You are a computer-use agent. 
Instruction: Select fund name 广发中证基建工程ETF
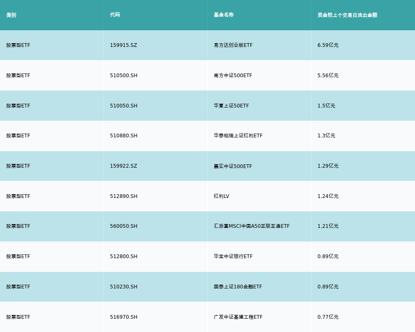[238, 317]
